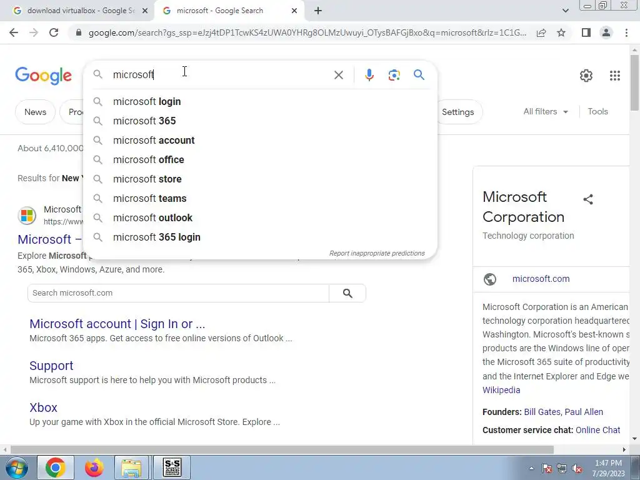The height and width of the screenshot is (480, 640).
Task: Click Report inappropriate predictions
Action: tap(377, 254)
